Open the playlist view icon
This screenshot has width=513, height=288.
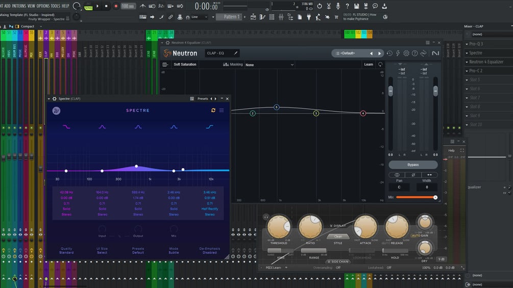(253, 17)
